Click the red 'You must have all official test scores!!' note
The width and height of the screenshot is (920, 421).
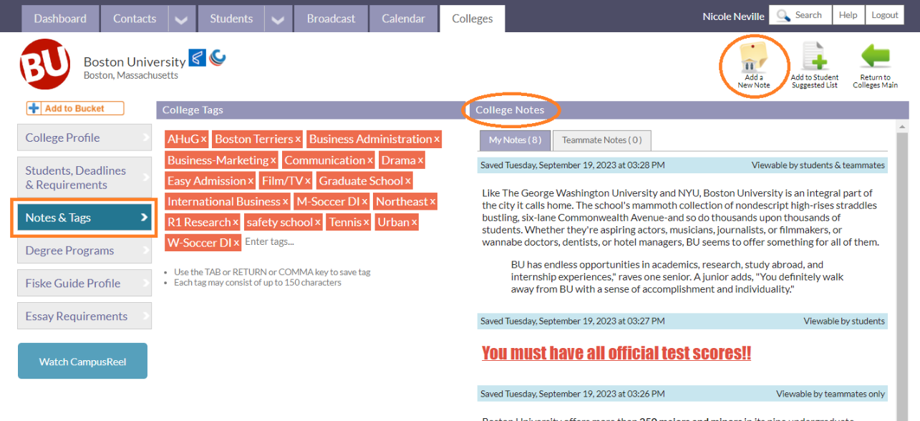(616, 353)
